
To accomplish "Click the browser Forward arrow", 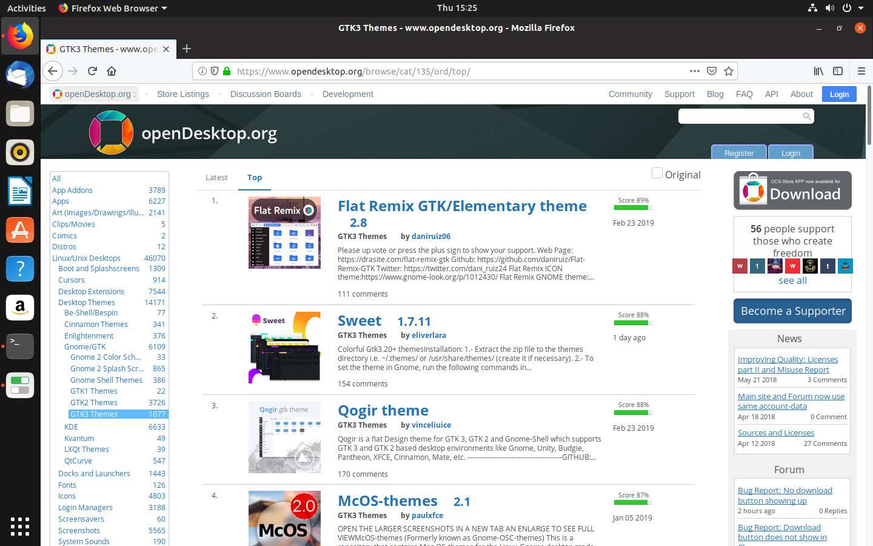I will tap(73, 71).
